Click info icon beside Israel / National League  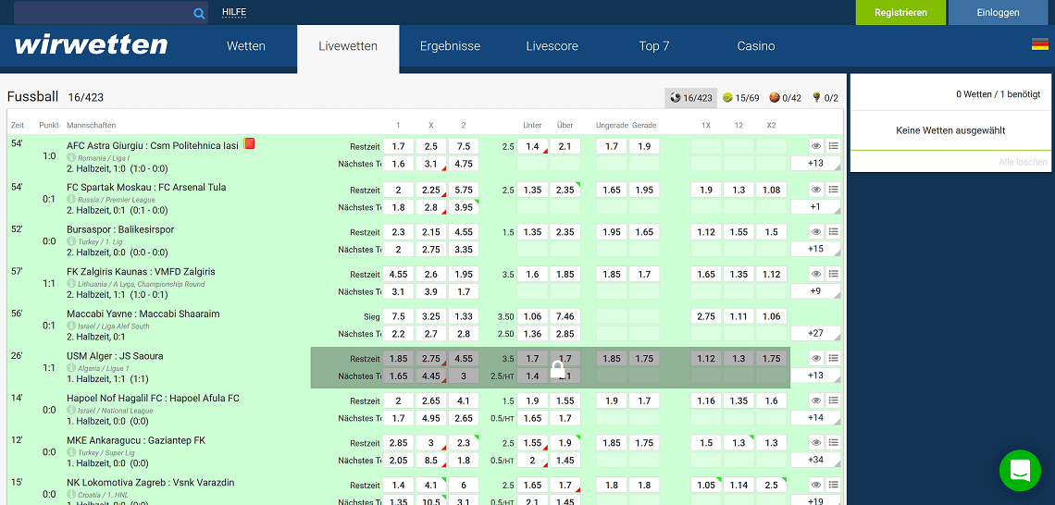point(71,410)
